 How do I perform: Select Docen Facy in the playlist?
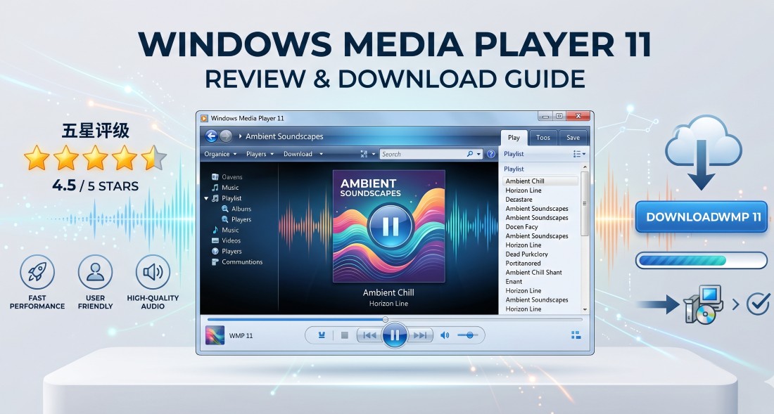[521, 227]
